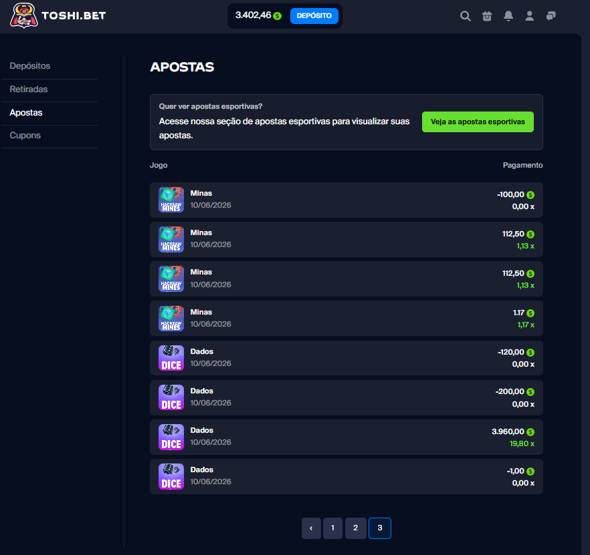Click the -200,00 payout value
The image size is (590, 555).
(x=510, y=392)
